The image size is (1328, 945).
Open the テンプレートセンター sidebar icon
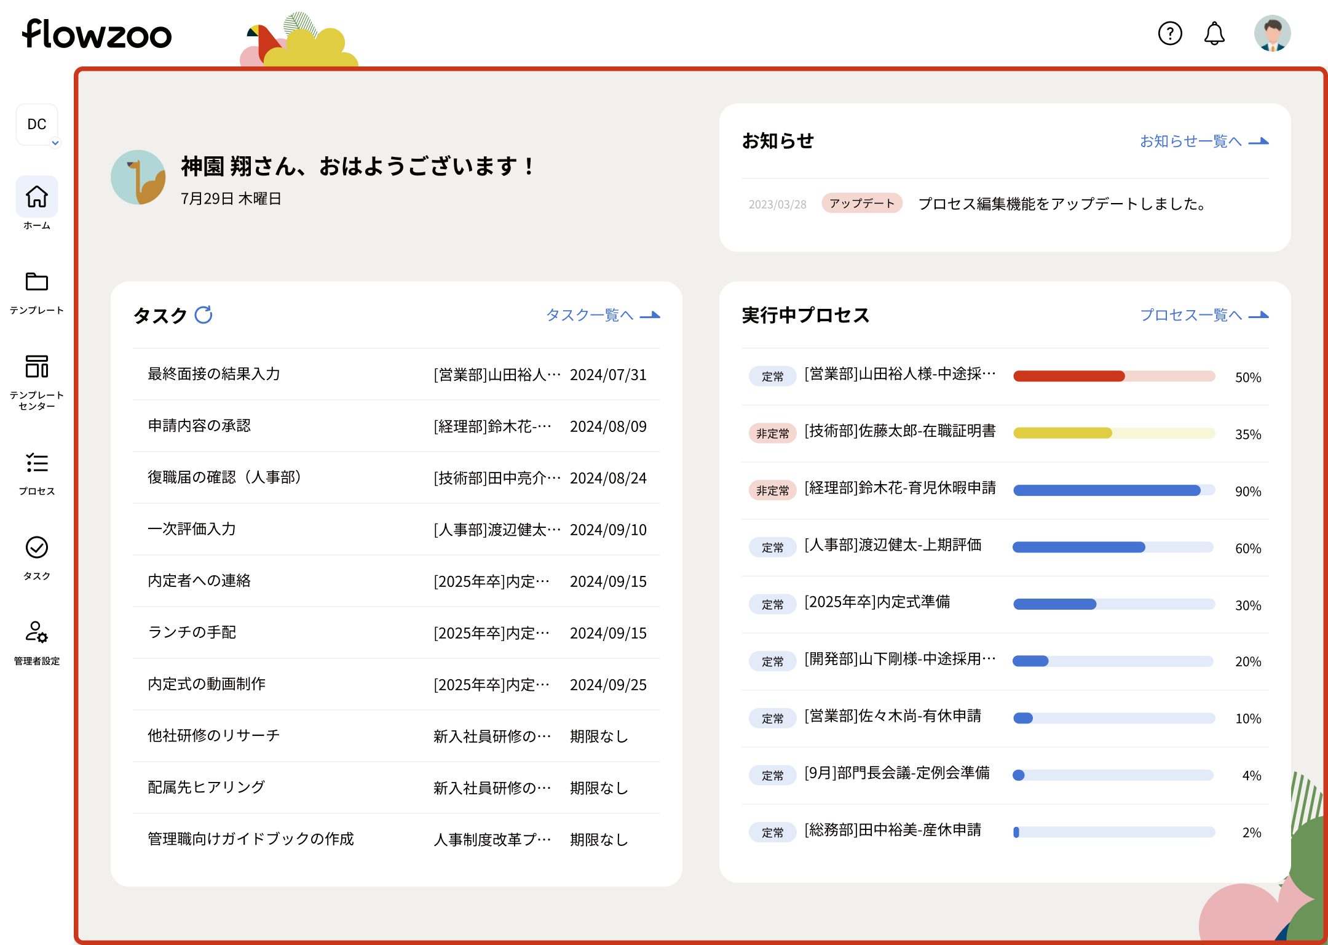(x=37, y=367)
